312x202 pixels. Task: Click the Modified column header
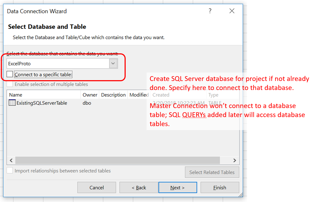point(139,95)
